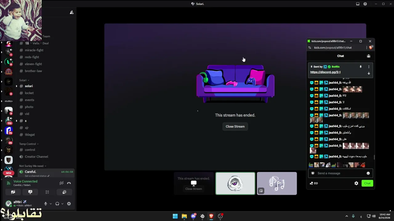Send message with green Chat button

(x=367, y=183)
